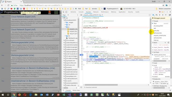Hide the file navigator panel icon
Screen dimensions: 172x97
81,15
